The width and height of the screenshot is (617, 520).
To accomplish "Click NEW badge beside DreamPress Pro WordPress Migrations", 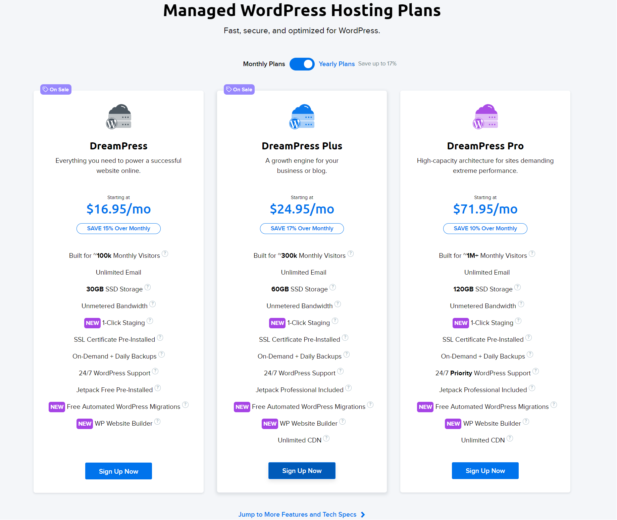I will [425, 407].
